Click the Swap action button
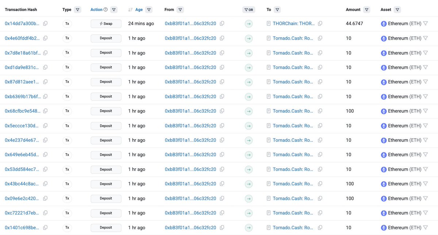 pos(106,24)
